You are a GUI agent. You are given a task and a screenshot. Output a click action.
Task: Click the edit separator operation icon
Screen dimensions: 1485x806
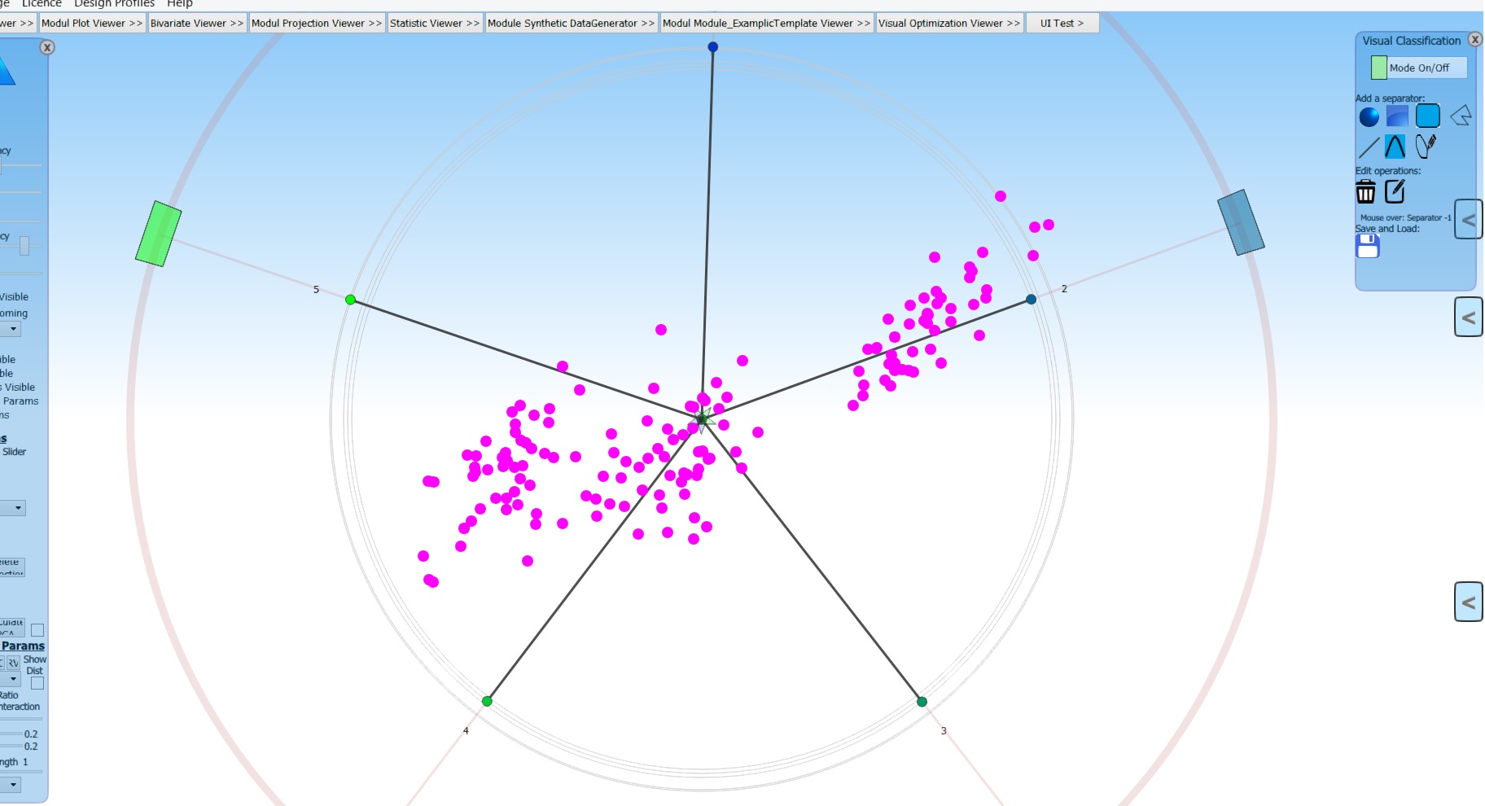point(1395,191)
